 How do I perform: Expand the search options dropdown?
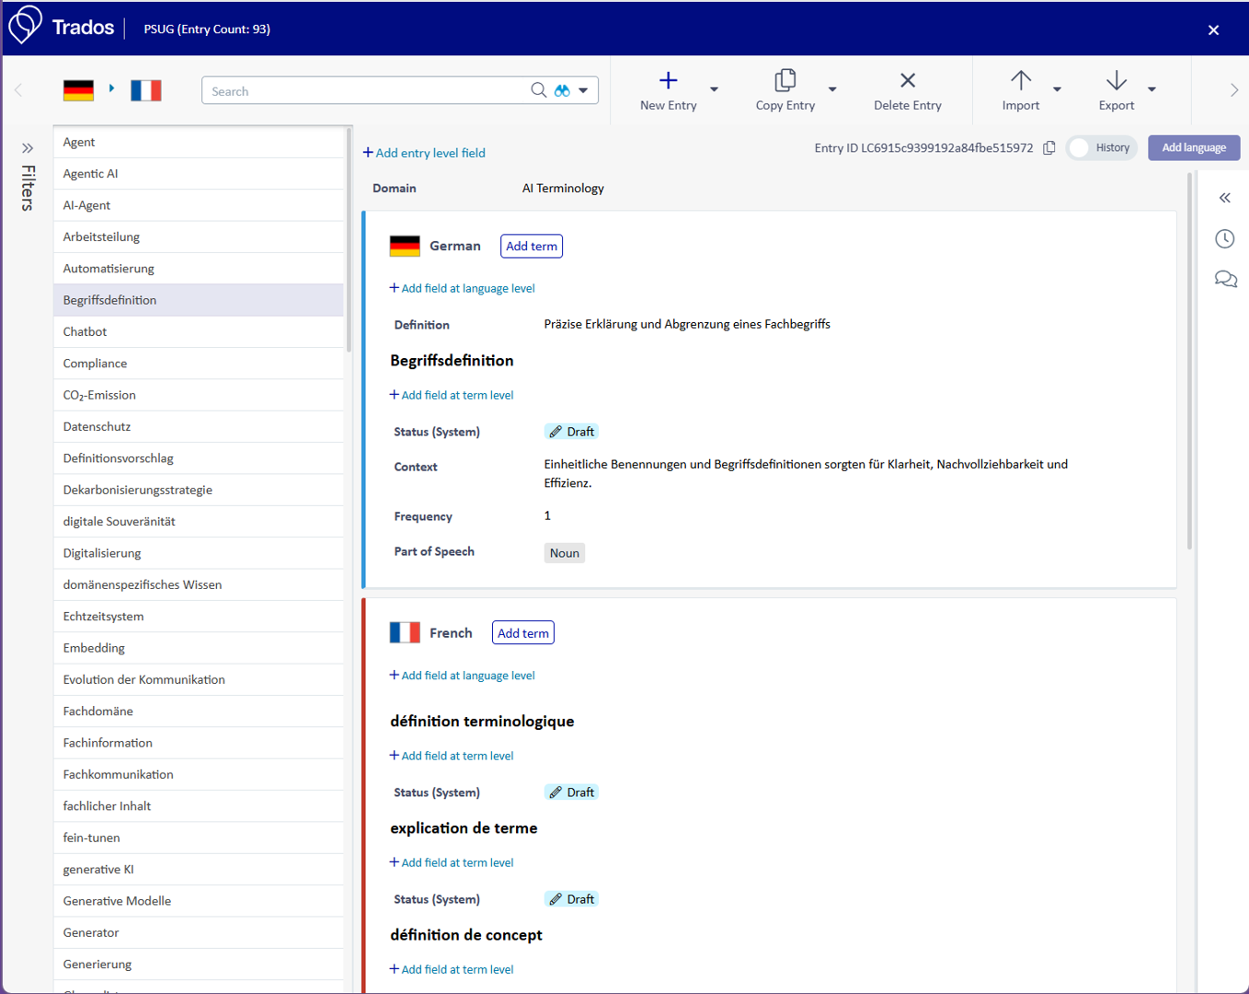pos(583,90)
